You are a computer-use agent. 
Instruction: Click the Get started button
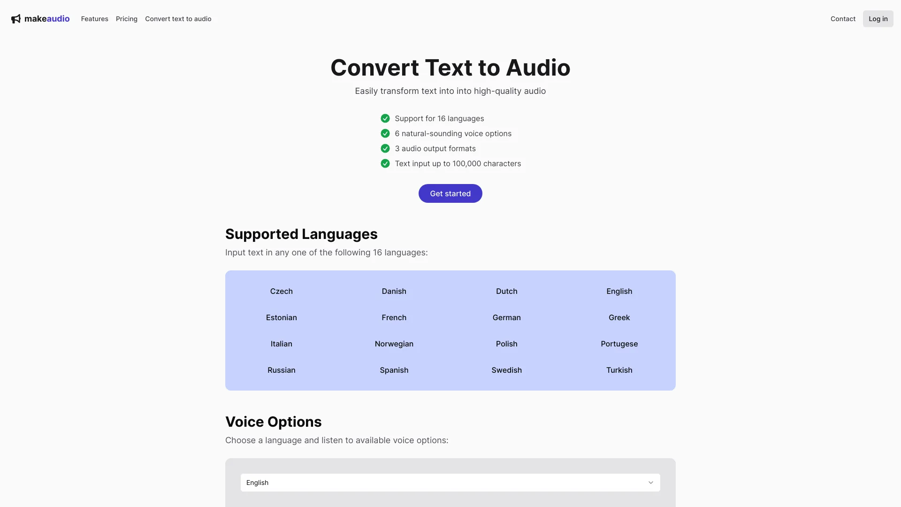tap(450, 193)
